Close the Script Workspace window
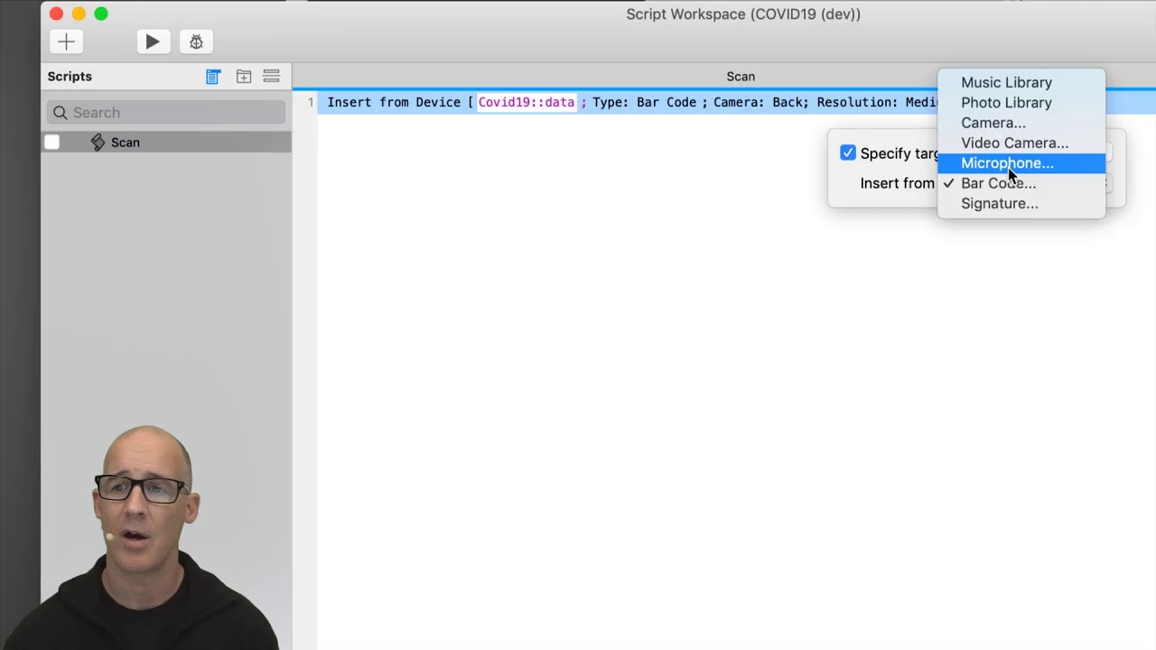Image resolution: width=1156 pixels, height=650 pixels. (56, 14)
